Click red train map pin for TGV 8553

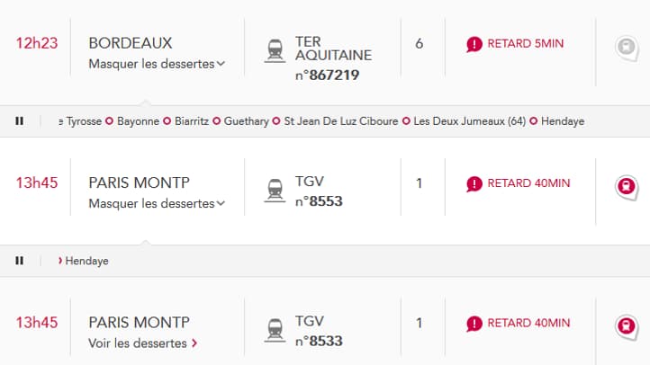point(627,188)
